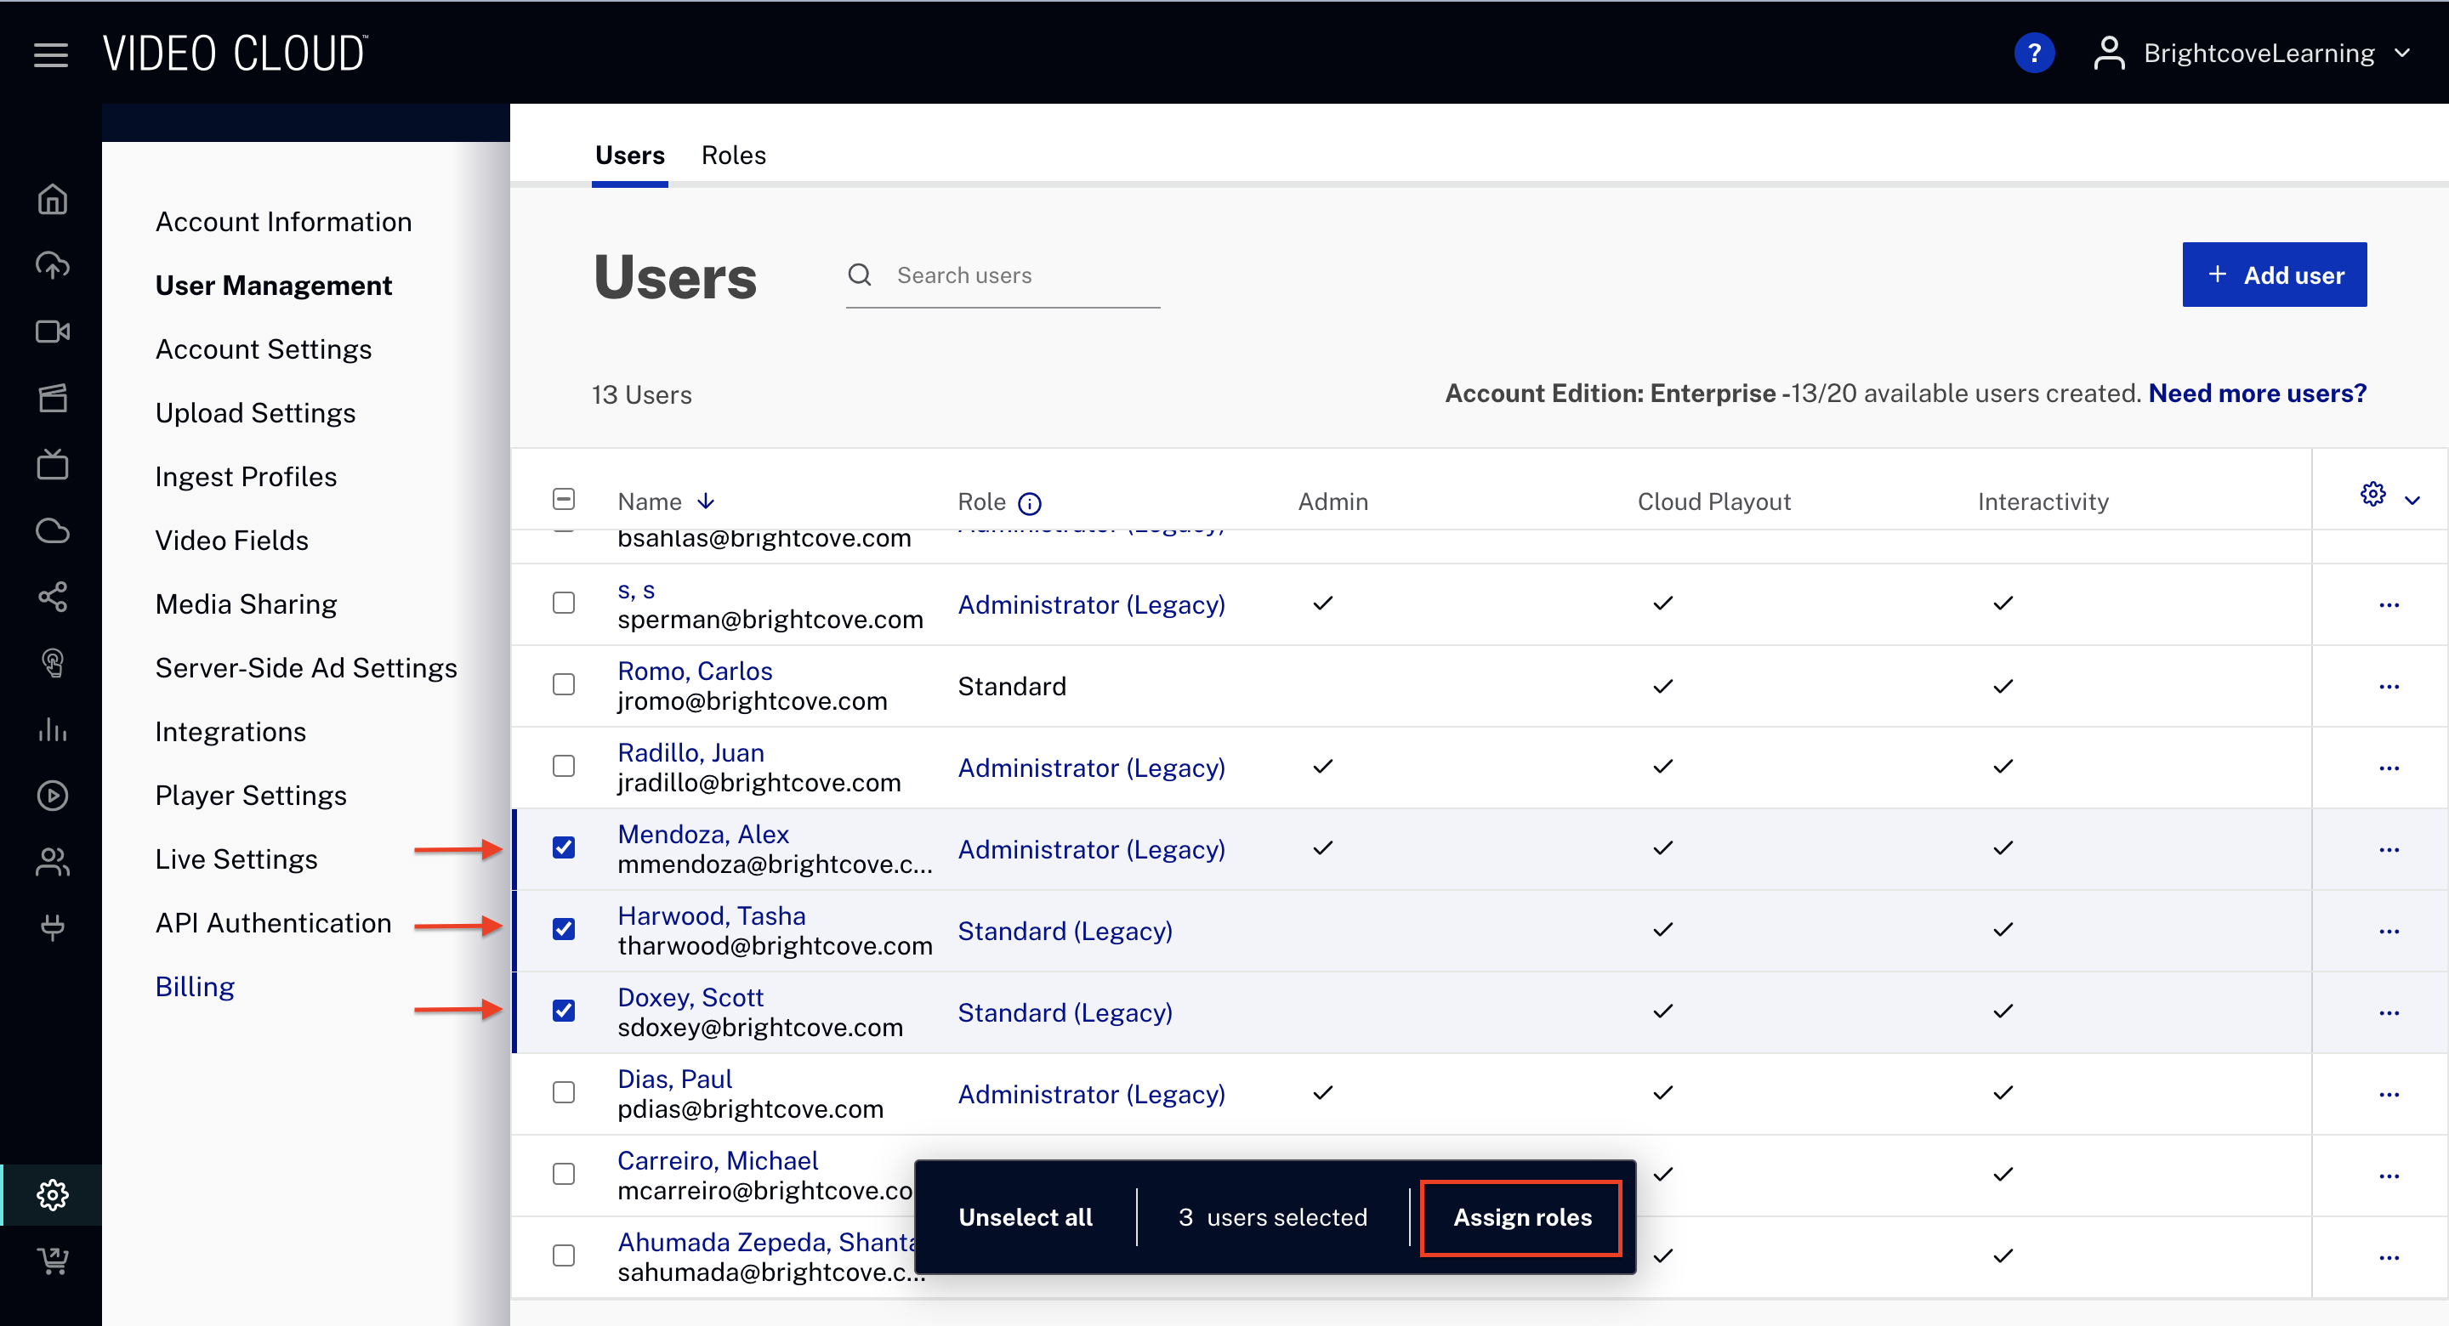This screenshot has width=2449, height=1326.
Task: Select the Romo, Carlos checkbox
Action: pos(564,684)
